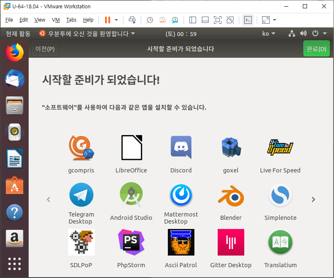Select the Mattermost Desktop icon
Screen dimensions: 334x278
click(x=181, y=195)
